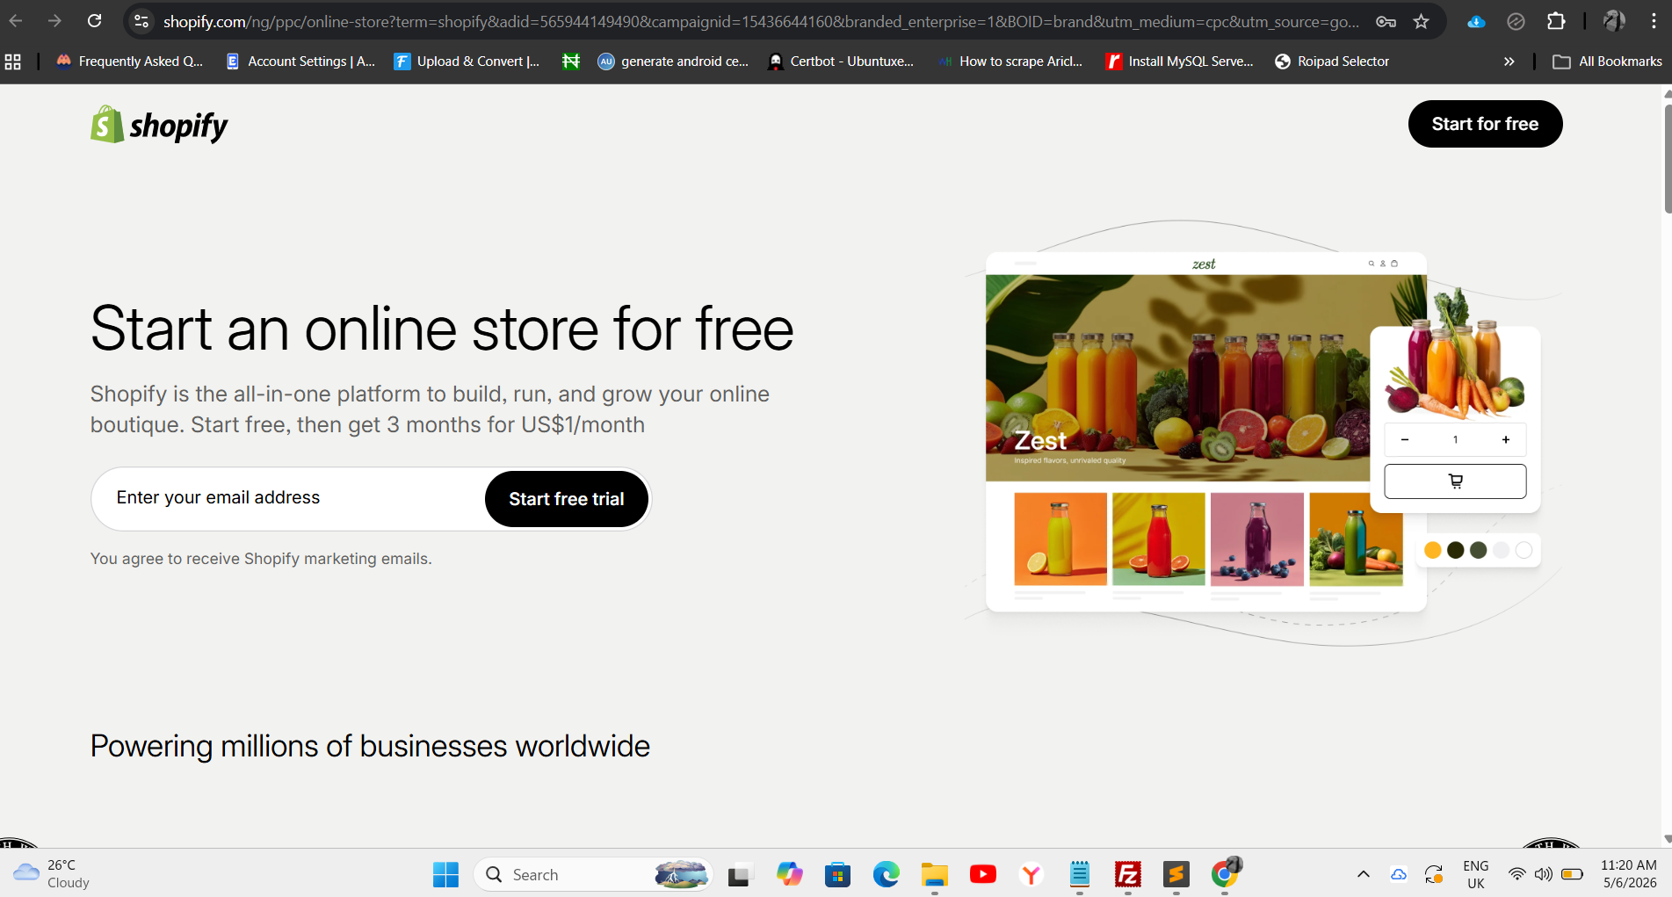Bookmark this page with the star icon
The width and height of the screenshot is (1672, 897).
1422,21
